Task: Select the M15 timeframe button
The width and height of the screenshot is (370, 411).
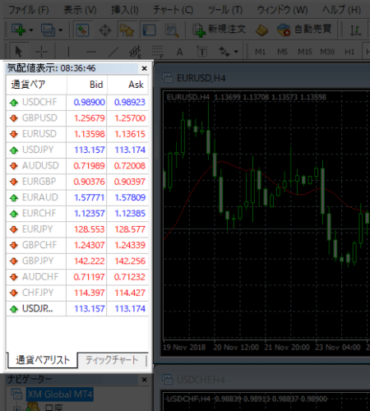Action: coord(305,52)
